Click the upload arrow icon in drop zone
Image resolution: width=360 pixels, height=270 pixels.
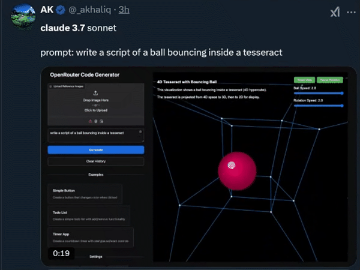pyautogui.click(x=95, y=93)
